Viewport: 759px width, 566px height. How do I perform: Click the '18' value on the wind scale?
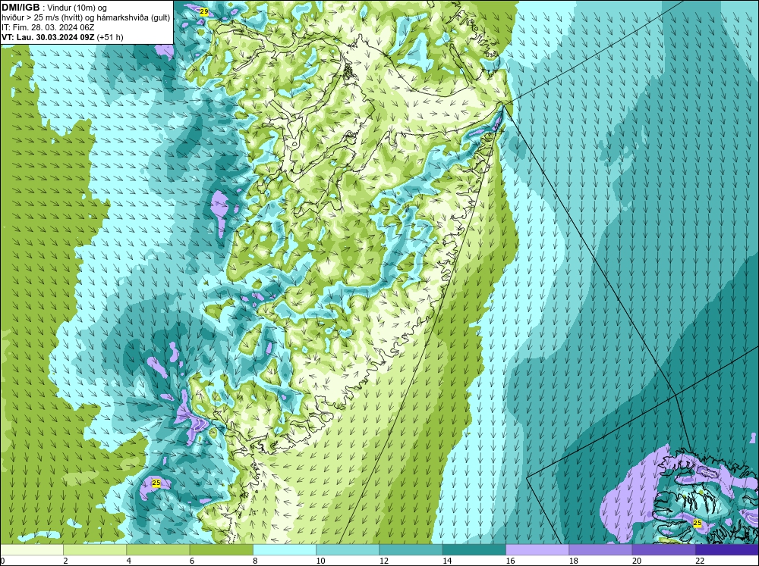(x=573, y=561)
